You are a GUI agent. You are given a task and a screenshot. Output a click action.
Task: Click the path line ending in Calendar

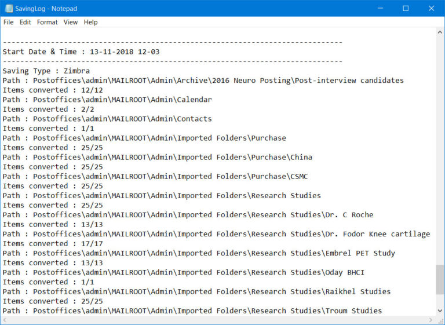click(x=107, y=100)
